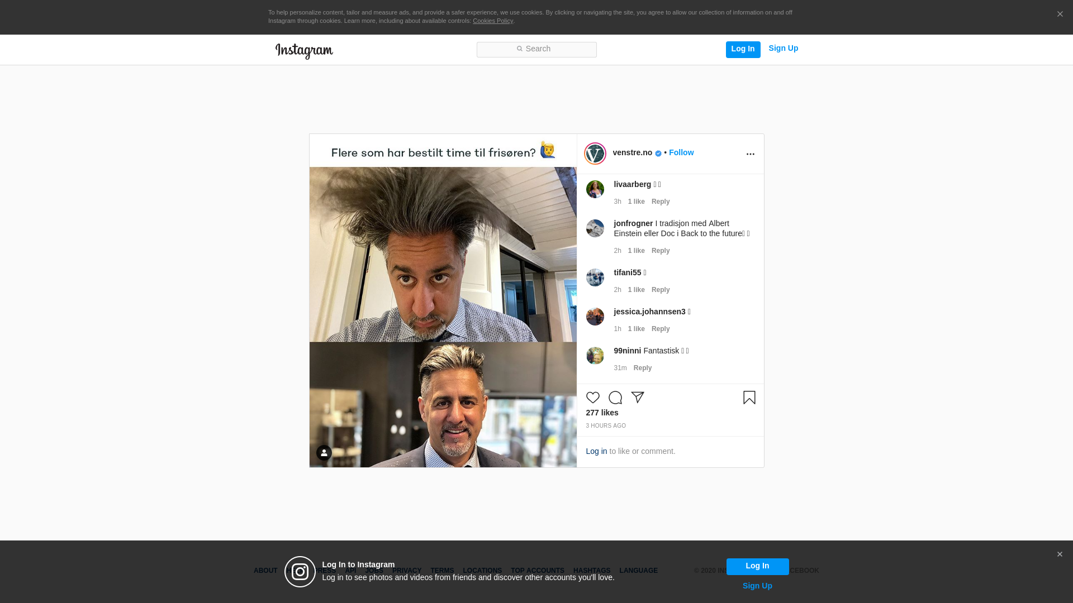Open the TOP ACCOUNTS footer link
This screenshot has width=1073, height=603.
pyautogui.click(x=538, y=571)
